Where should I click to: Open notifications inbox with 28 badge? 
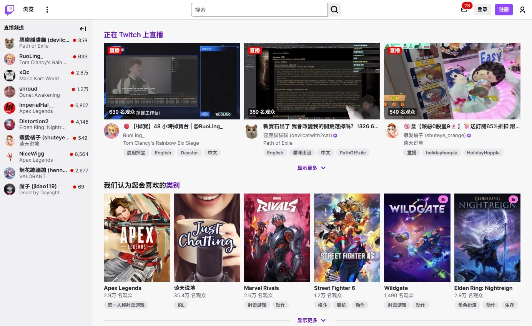464,9
